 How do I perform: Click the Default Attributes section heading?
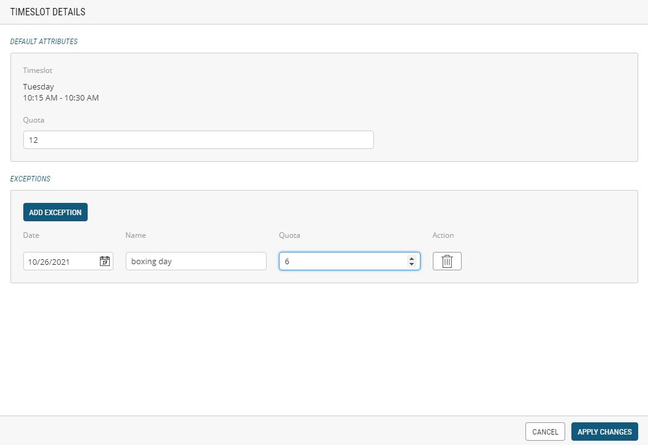coord(44,42)
